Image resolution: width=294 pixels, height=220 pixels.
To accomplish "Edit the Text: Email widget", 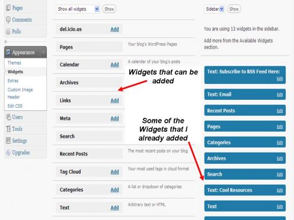I will [x=280, y=95].
